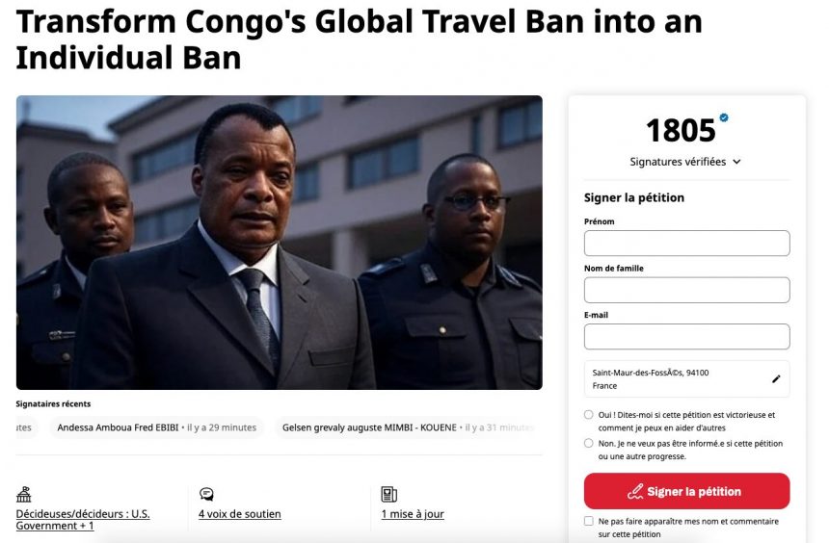Click the 'Signer la pétition' button
This screenshot has width=829, height=543.
click(686, 491)
